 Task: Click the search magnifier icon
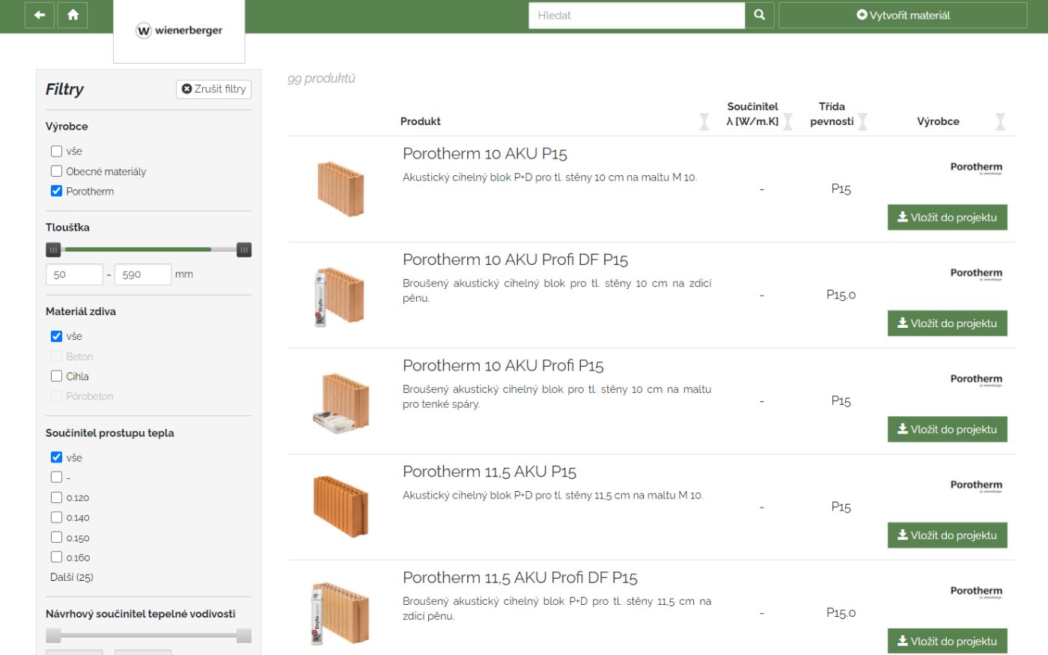(x=759, y=14)
